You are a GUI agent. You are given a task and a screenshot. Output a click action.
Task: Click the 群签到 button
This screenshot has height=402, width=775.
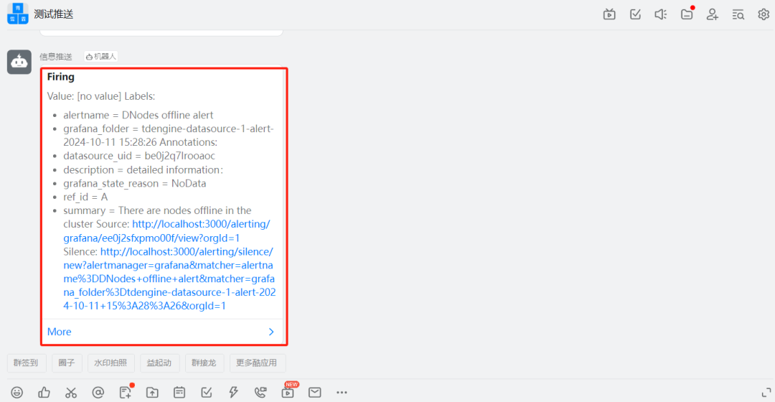pyautogui.click(x=27, y=363)
